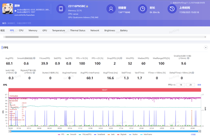Click the Genshin Impact app icon
Screen dimensions: 210x136
tap(8, 9)
